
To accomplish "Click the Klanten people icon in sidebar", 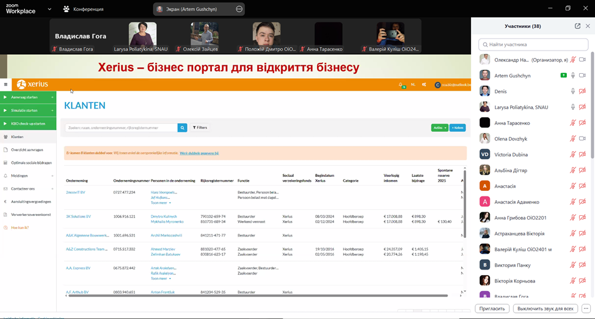I will coord(5,137).
